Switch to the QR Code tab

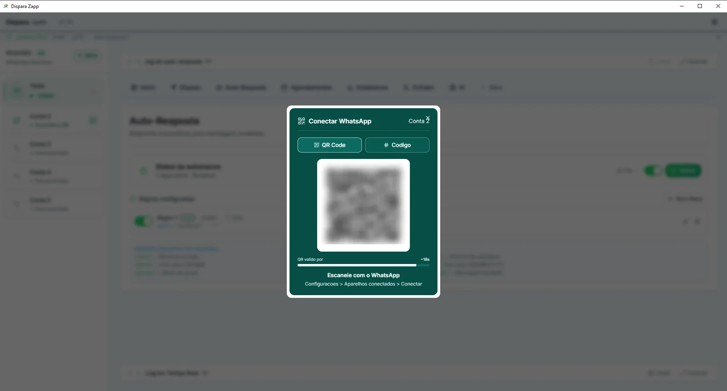[x=330, y=145]
